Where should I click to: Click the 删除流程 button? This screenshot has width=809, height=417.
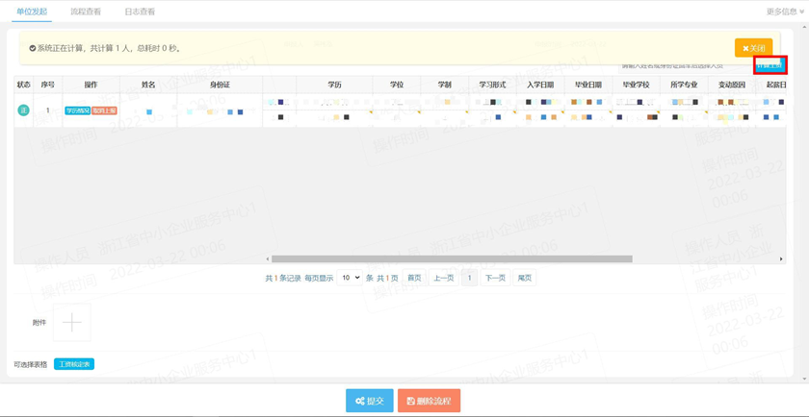pyautogui.click(x=429, y=401)
